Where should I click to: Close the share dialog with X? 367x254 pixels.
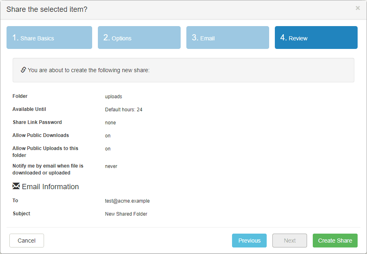pyautogui.click(x=358, y=8)
